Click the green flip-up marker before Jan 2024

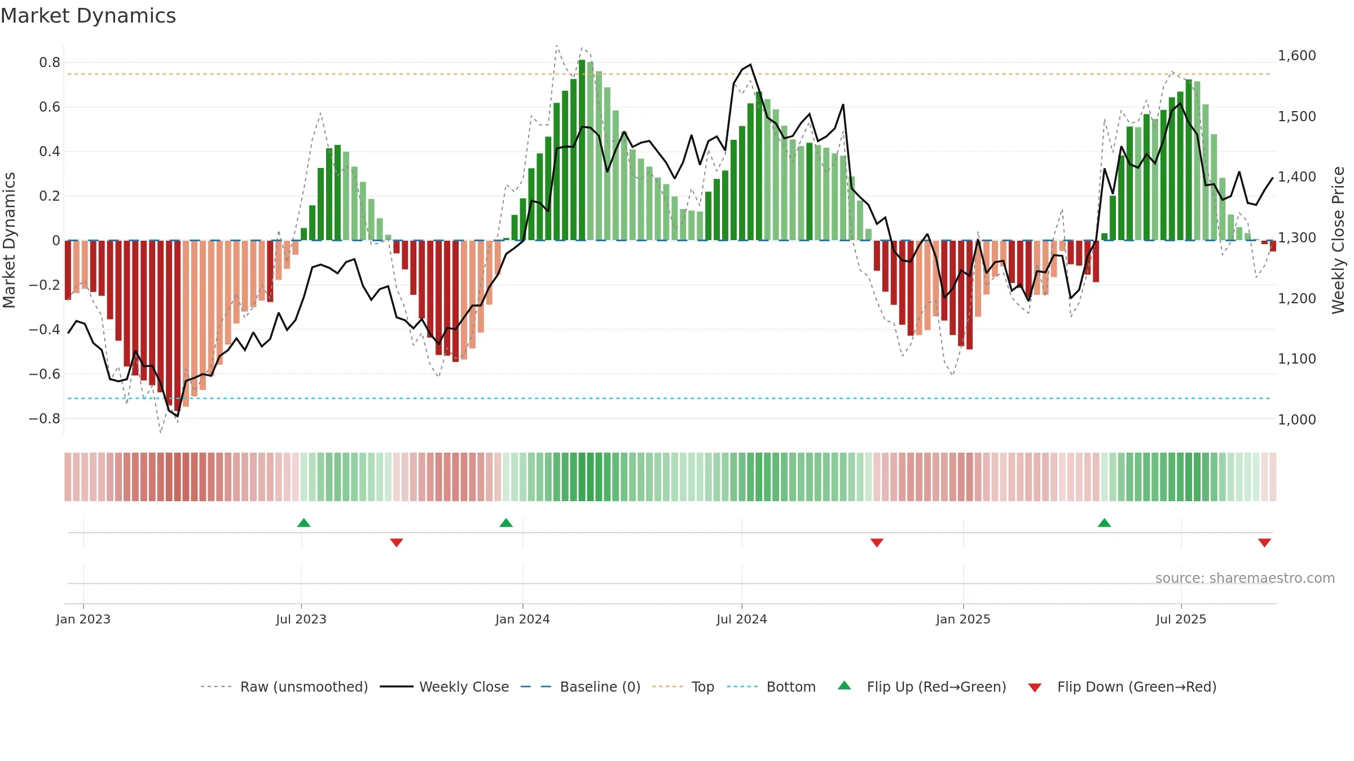[506, 523]
